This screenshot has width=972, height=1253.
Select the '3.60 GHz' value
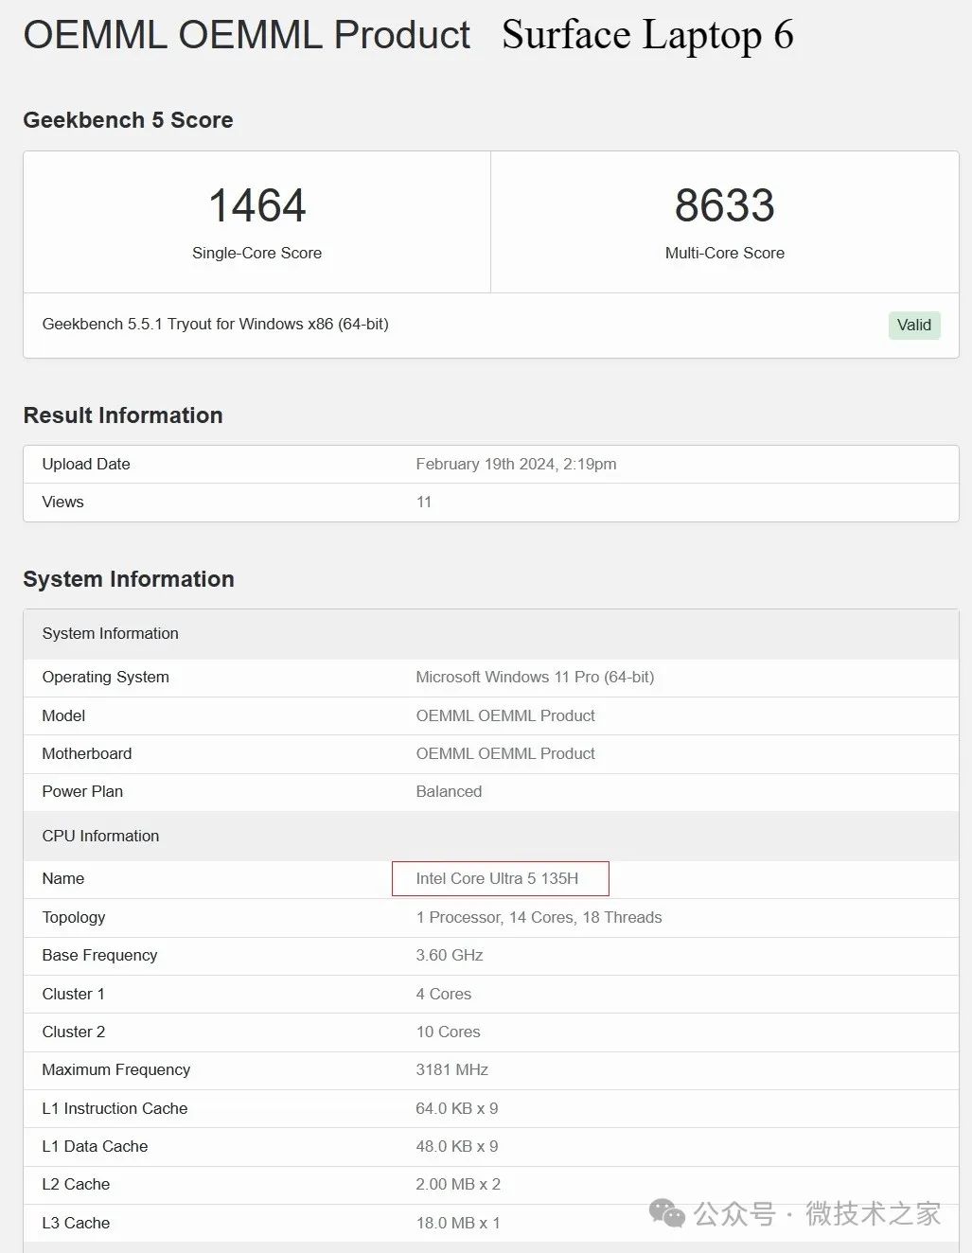[x=450, y=955]
